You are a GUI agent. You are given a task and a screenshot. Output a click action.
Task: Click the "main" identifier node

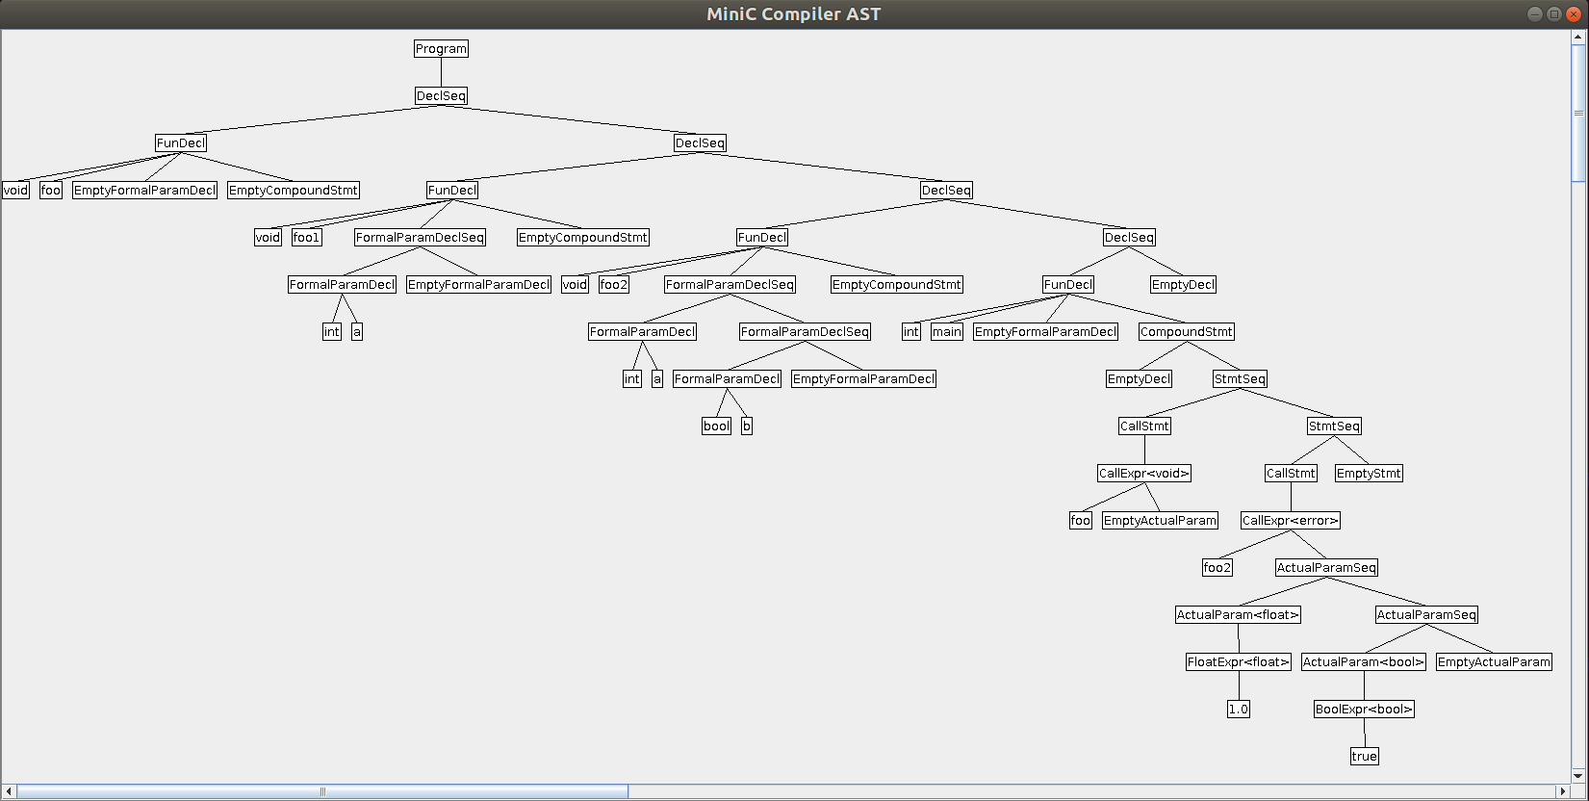point(946,332)
